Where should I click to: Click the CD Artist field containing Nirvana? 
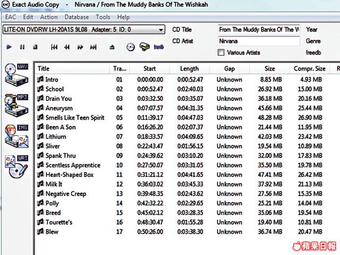click(259, 41)
